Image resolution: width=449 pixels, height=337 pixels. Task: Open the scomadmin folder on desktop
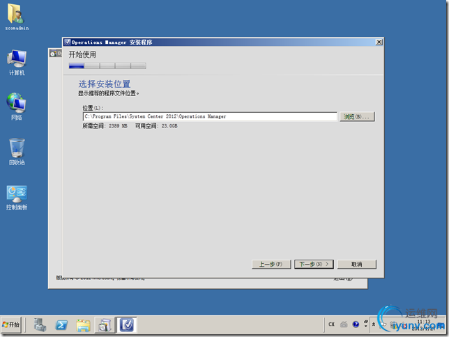click(x=16, y=17)
